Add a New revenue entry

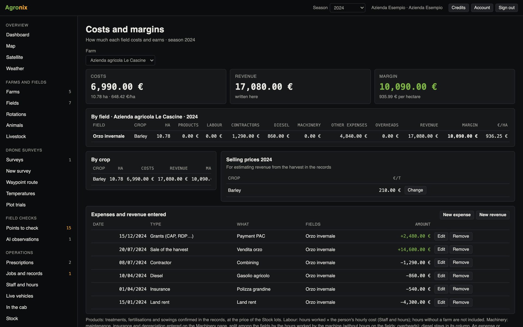pyautogui.click(x=493, y=215)
